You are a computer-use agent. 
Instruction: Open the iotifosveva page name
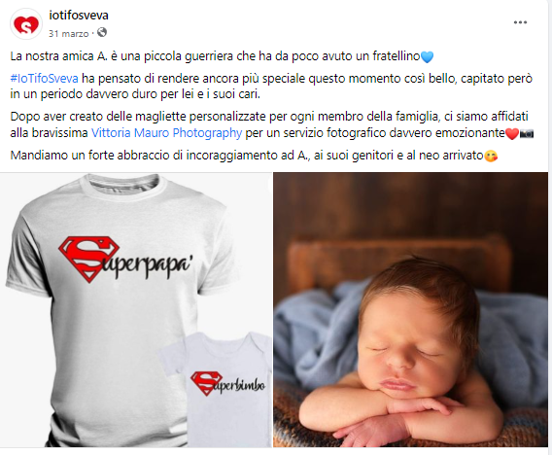[79, 16]
